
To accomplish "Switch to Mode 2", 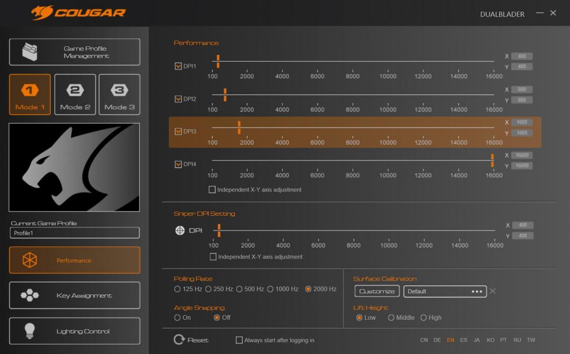I will pos(75,94).
